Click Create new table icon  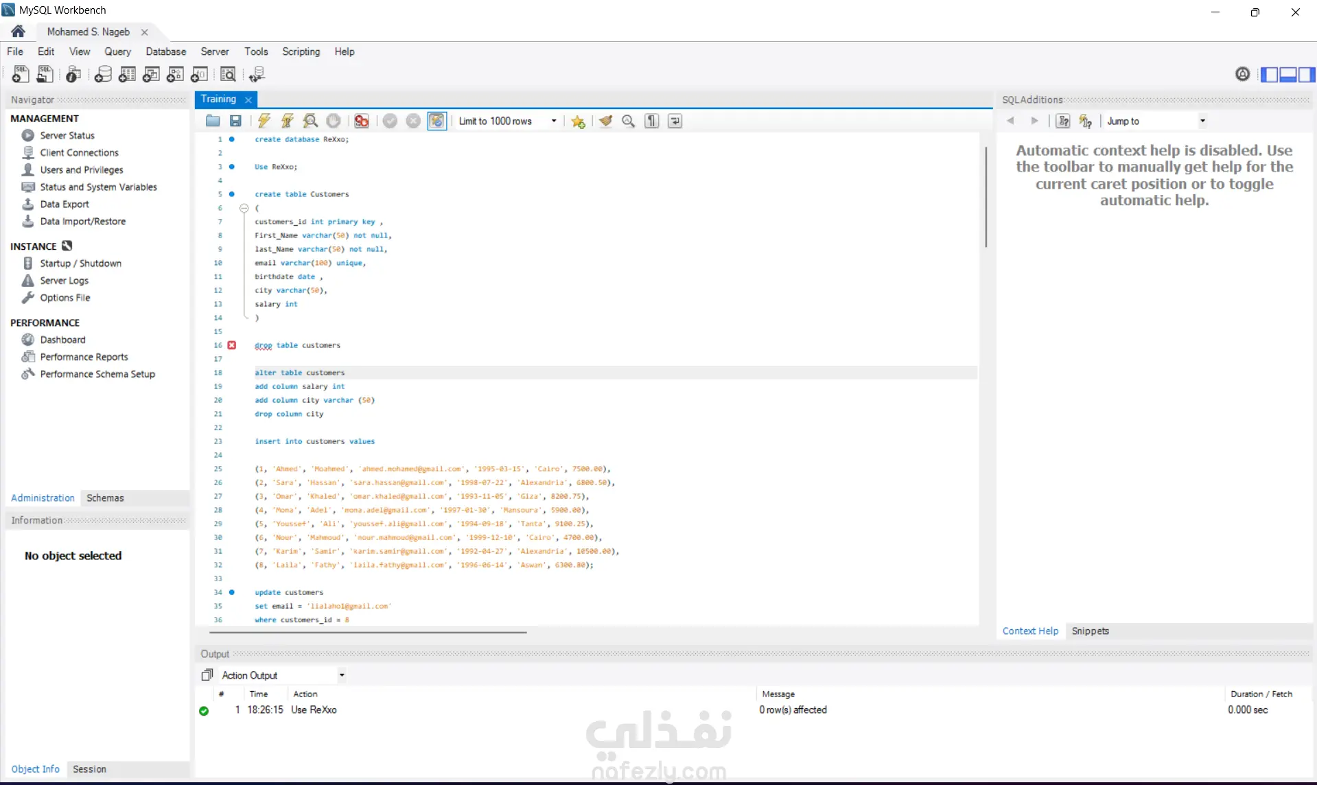(127, 74)
